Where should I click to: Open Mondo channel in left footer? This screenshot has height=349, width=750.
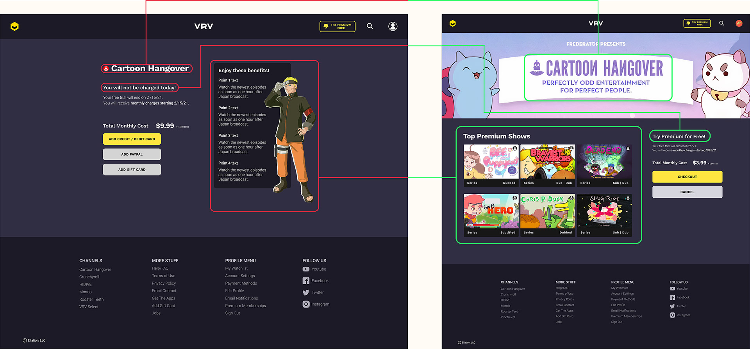(86, 292)
